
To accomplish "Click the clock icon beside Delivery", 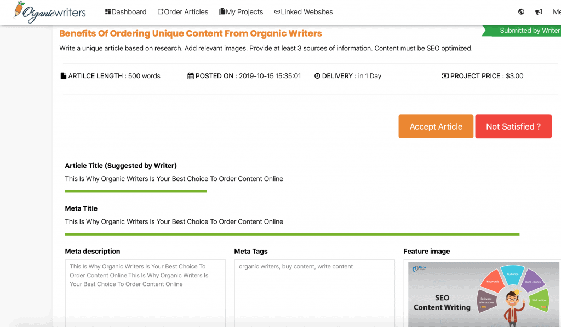I will (x=317, y=76).
